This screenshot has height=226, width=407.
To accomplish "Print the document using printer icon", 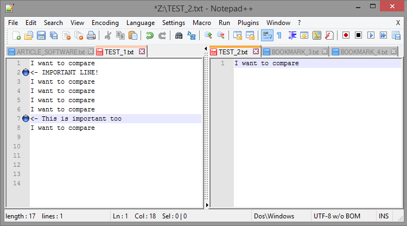I will [x=91, y=35].
